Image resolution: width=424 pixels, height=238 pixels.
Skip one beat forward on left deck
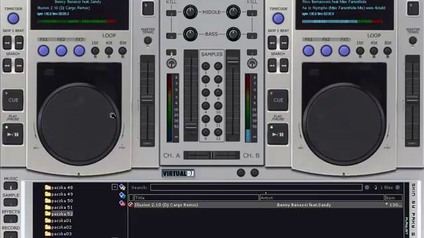19,42
